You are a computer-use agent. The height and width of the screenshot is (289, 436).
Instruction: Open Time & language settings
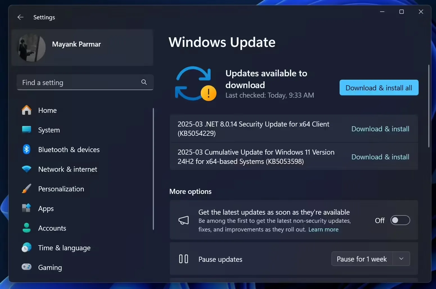coord(64,248)
